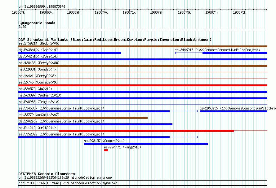Screen dimensions: 276x188
Task: Open the 3q29 microdeletion syndrome entry
Action: [x=65, y=178]
